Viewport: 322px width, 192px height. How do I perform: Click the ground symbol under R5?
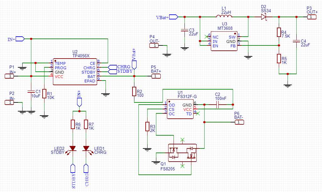pyautogui.click(x=288, y=86)
